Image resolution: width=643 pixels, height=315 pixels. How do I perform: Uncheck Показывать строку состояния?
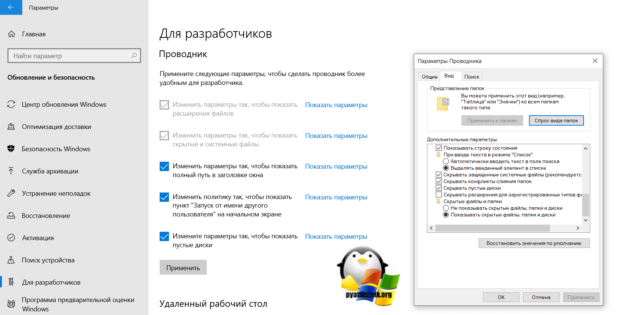pos(439,148)
